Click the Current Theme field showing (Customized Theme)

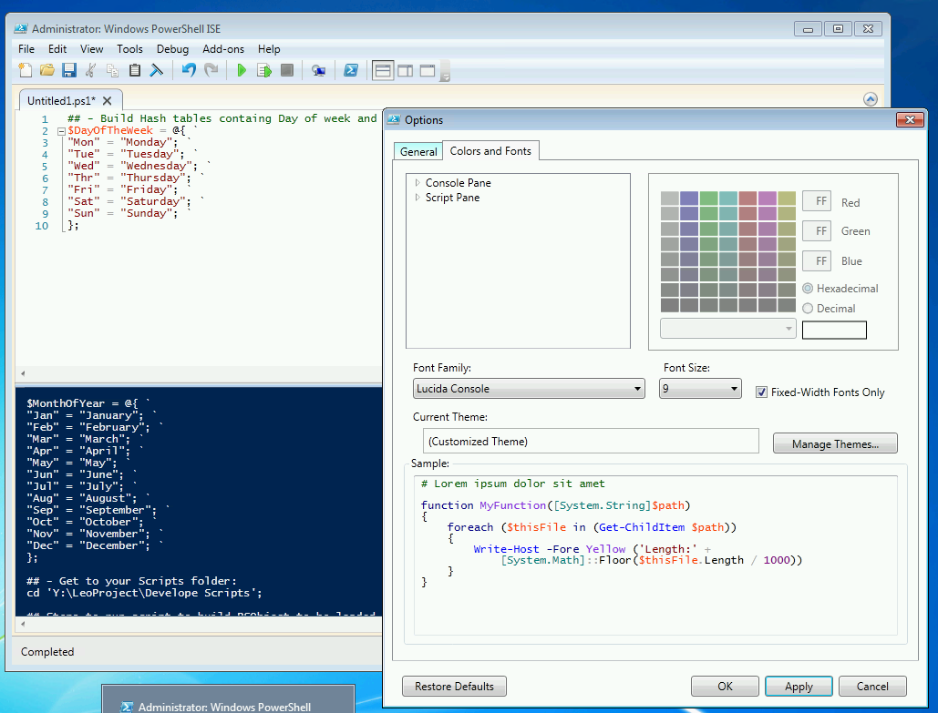pyautogui.click(x=591, y=441)
